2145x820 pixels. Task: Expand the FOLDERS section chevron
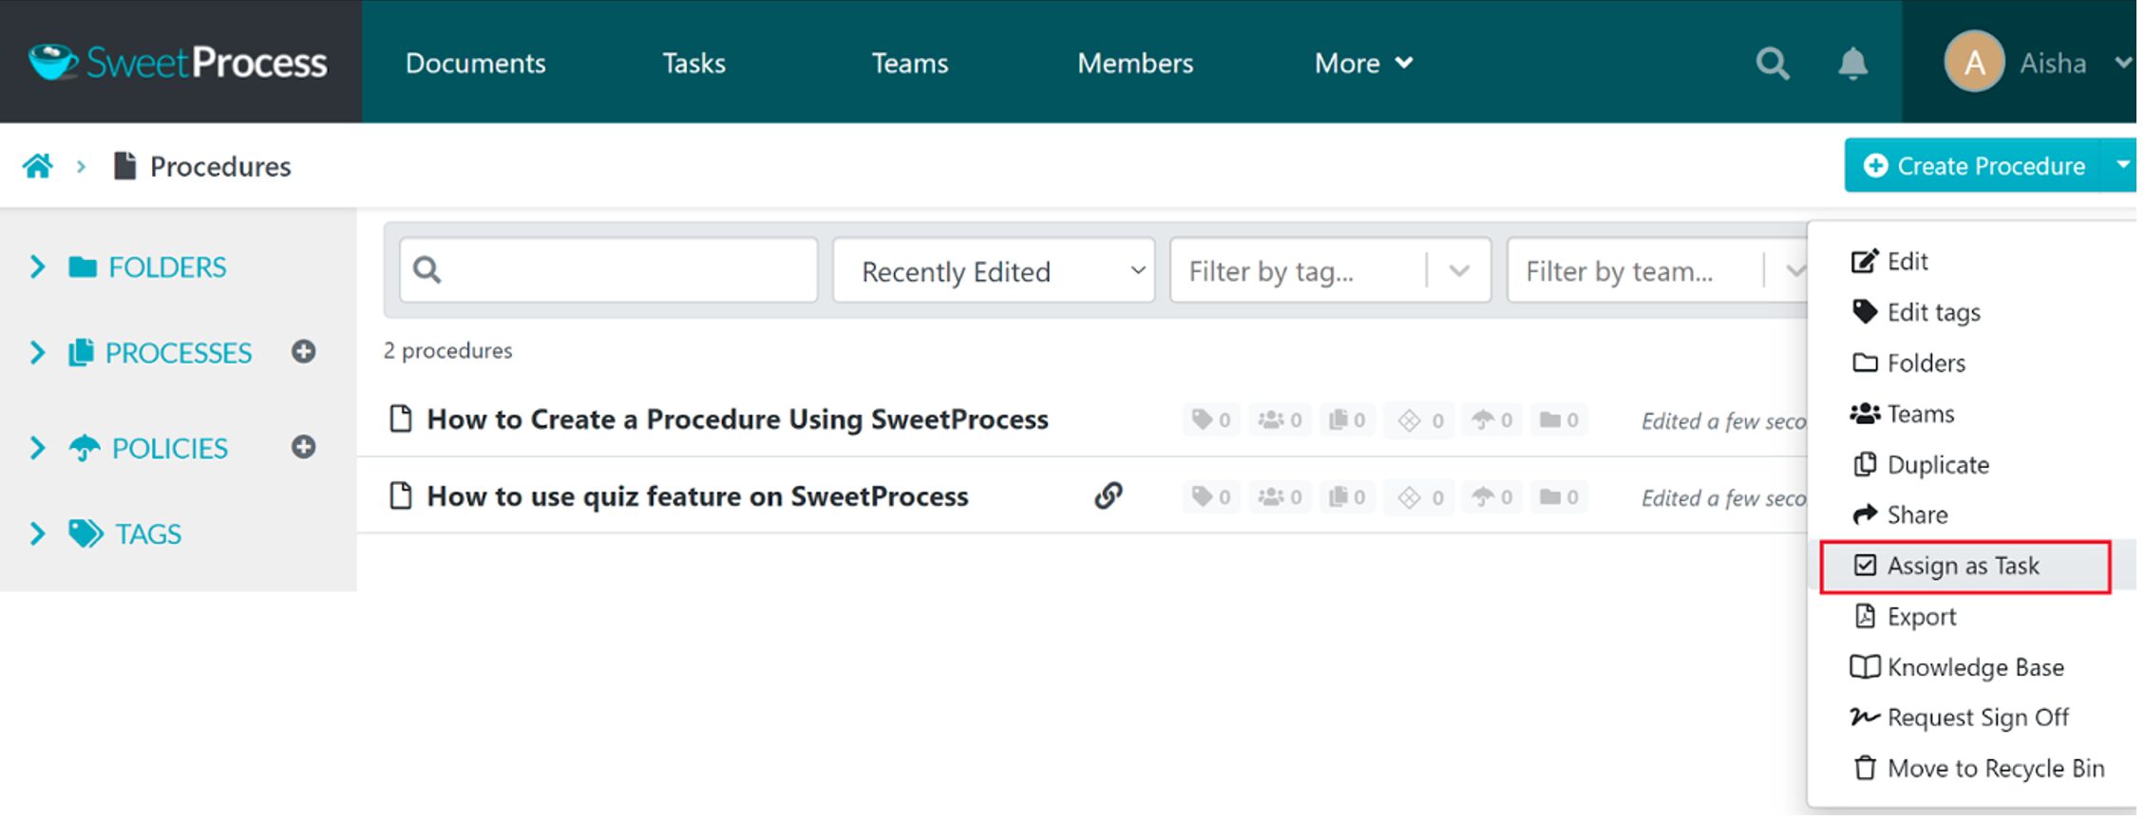[x=38, y=269]
